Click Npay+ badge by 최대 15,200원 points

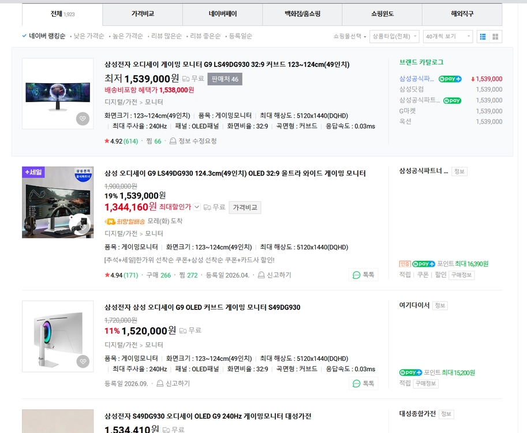(410, 372)
